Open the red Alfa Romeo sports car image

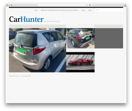80,62
